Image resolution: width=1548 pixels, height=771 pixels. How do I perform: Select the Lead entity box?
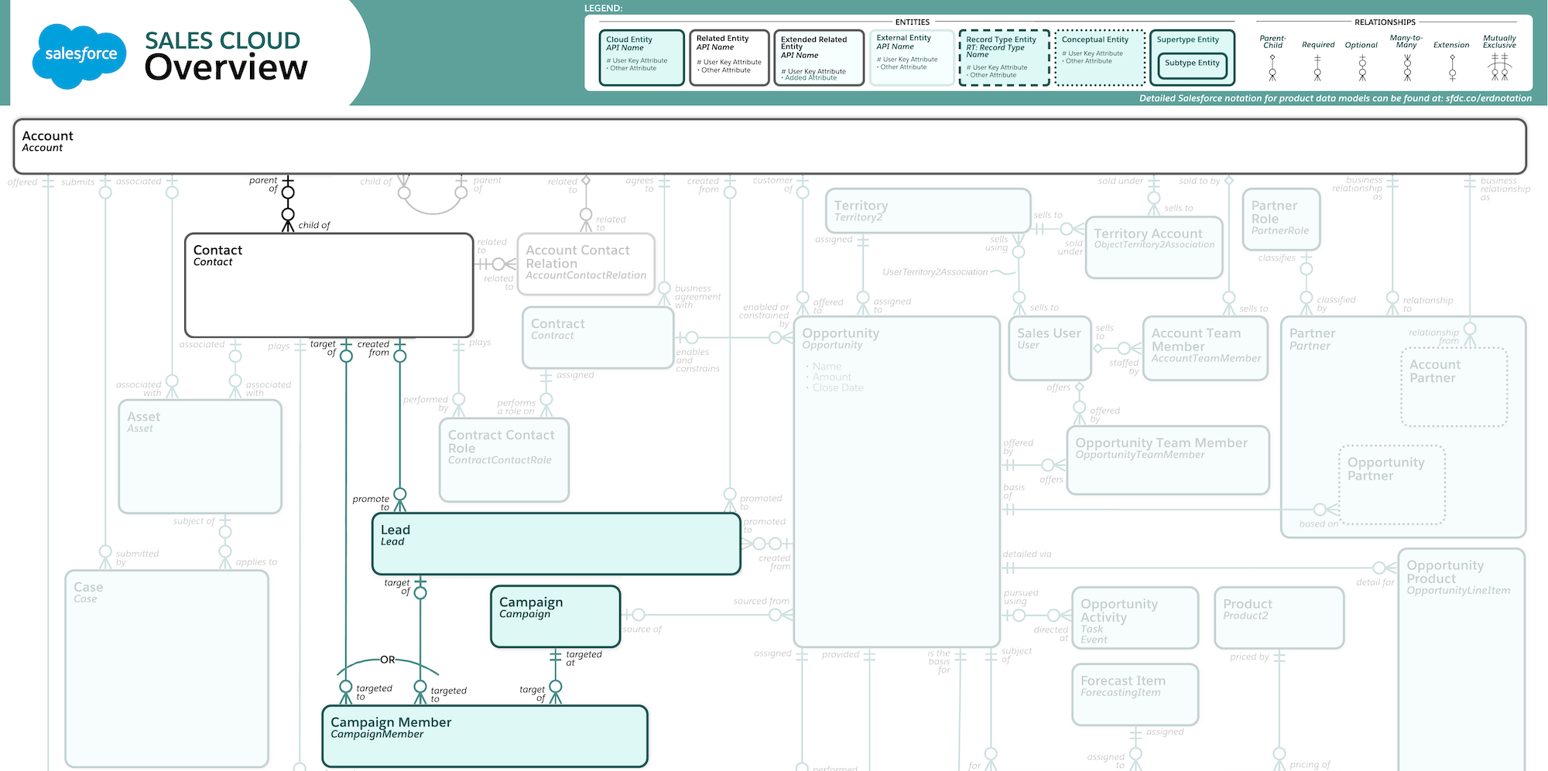click(557, 544)
